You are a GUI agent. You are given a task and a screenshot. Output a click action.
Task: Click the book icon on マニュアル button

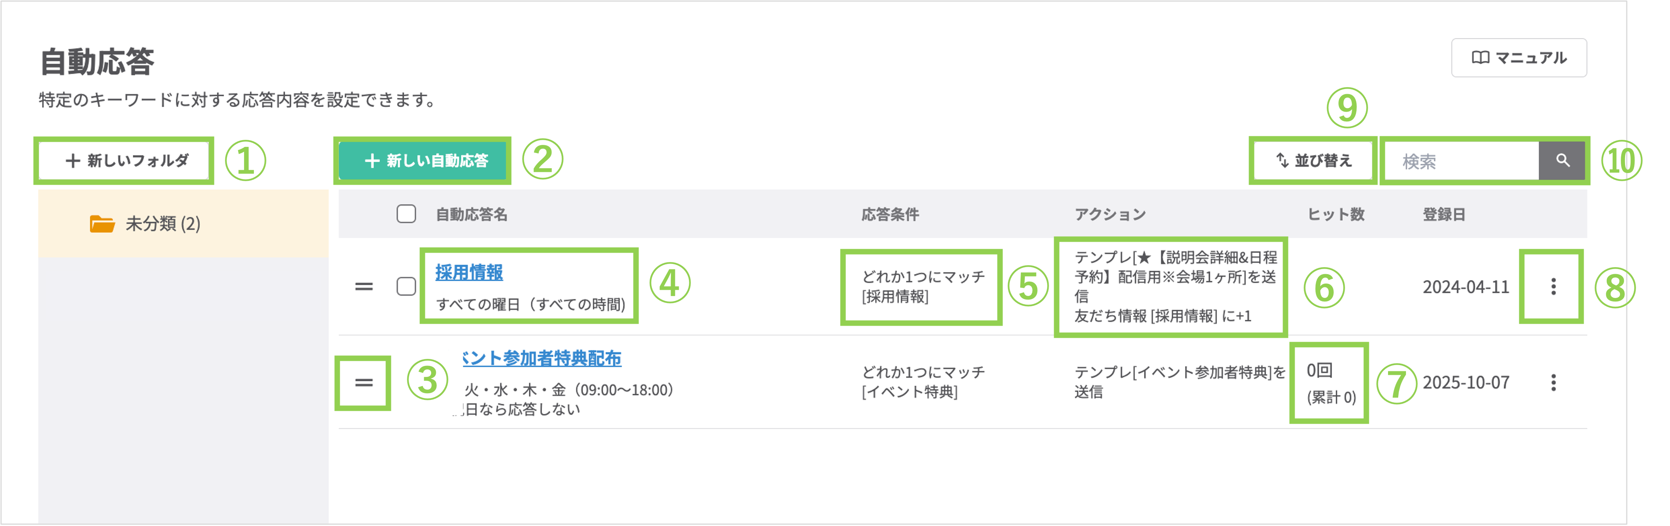1480,58
